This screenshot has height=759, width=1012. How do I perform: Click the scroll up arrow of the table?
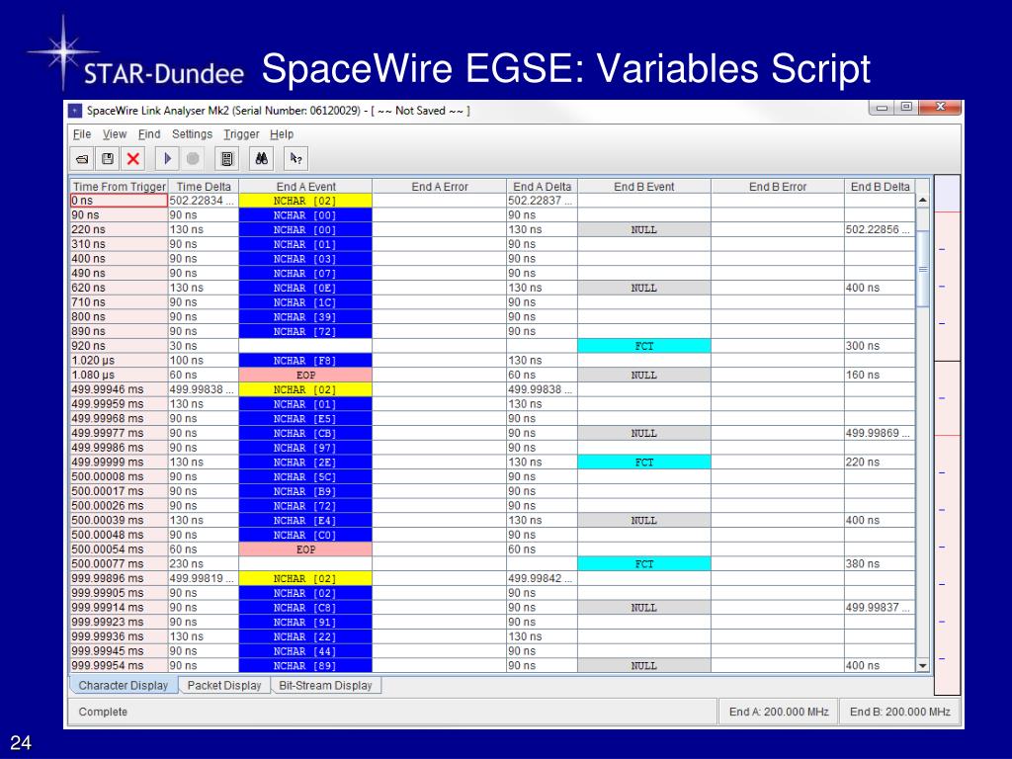pos(923,200)
